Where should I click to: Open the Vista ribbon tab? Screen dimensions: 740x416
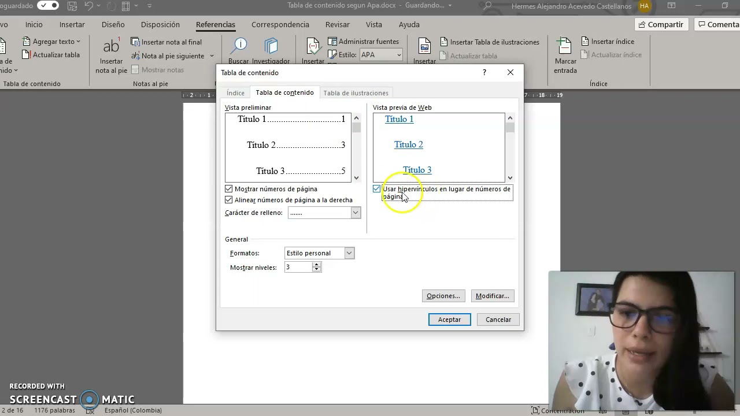374,24
